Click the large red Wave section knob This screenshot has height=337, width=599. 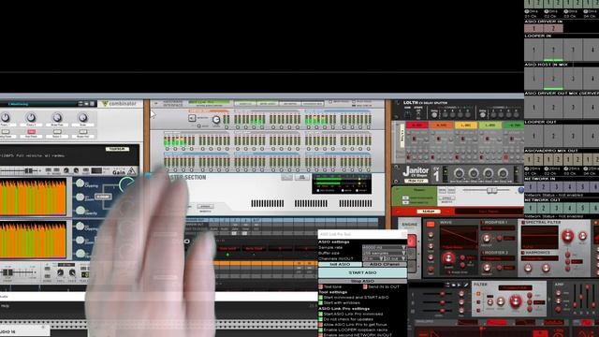pos(448,258)
